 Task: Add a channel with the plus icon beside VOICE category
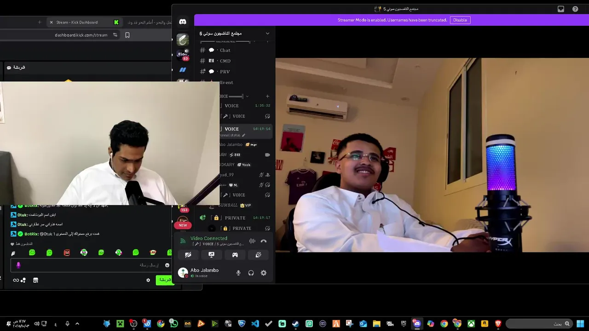[267, 96]
